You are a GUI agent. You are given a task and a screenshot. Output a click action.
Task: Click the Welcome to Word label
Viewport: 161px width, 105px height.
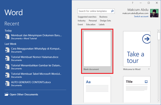(132, 69)
